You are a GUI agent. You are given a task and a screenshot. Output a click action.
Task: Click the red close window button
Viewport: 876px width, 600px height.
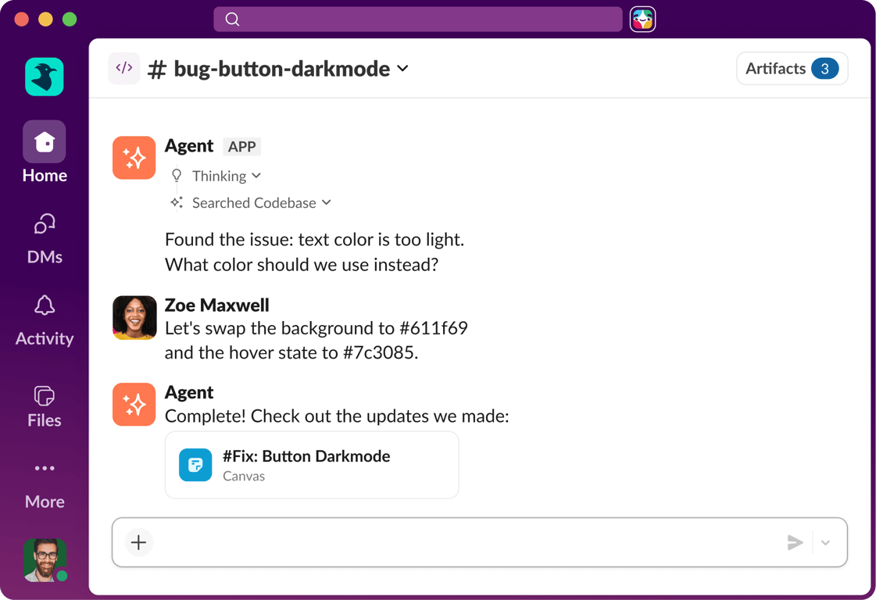click(x=21, y=20)
